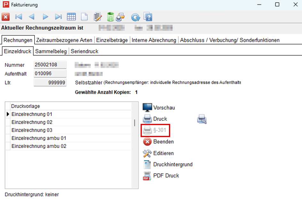Click the blank new document icon
The height and width of the screenshot is (199, 302).
[84, 17]
